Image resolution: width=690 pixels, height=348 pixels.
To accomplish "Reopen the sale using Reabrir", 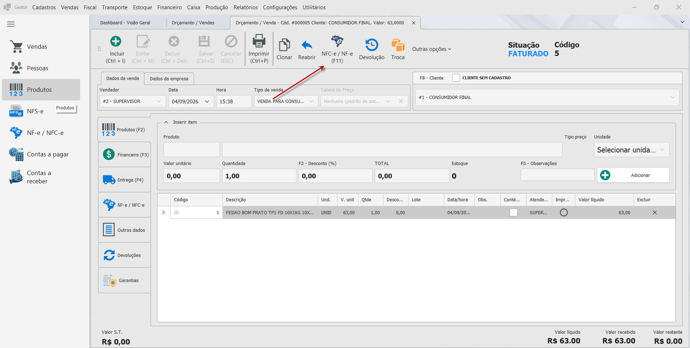I will [x=307, y=49].
